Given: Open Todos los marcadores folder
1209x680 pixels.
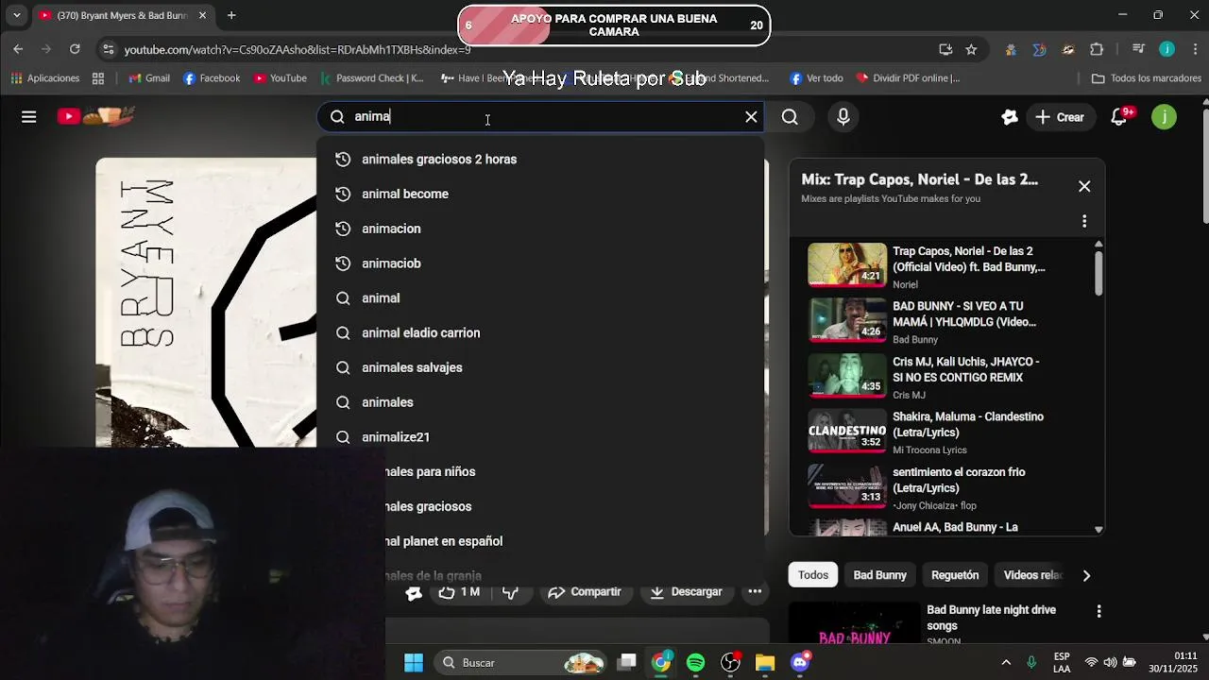Looking at the screenshot, I should tap(1146, 78).
